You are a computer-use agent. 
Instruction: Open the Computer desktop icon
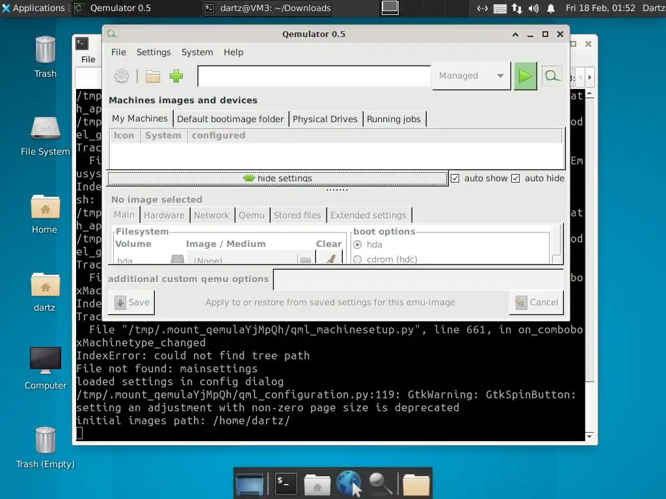[x=46, y=368]
